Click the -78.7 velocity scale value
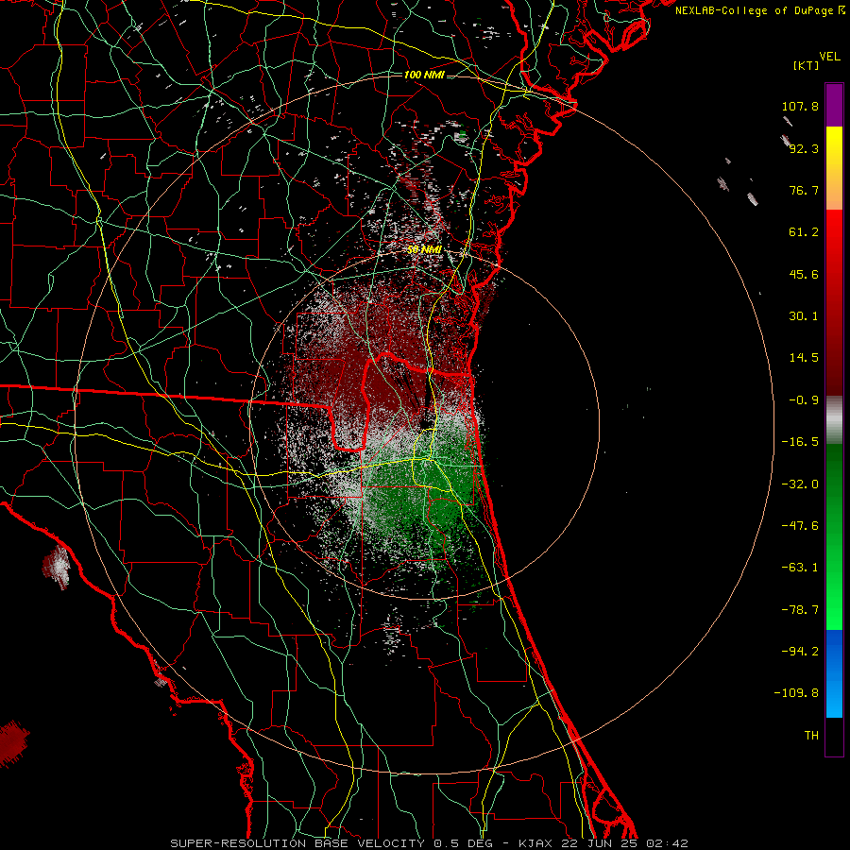Screen dimensions: 850x850 point(800,610)
